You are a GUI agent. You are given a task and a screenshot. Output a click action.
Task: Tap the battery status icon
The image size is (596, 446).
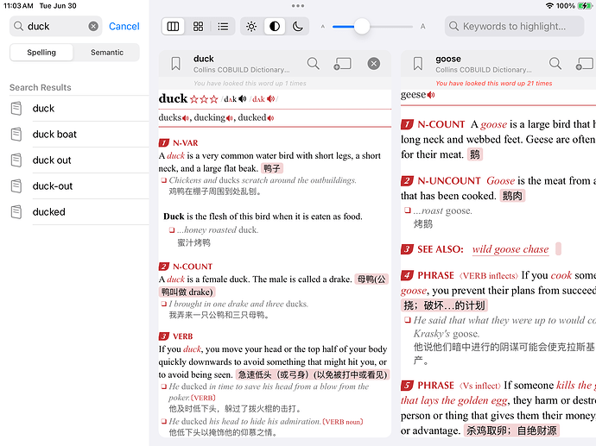point(585,6)
